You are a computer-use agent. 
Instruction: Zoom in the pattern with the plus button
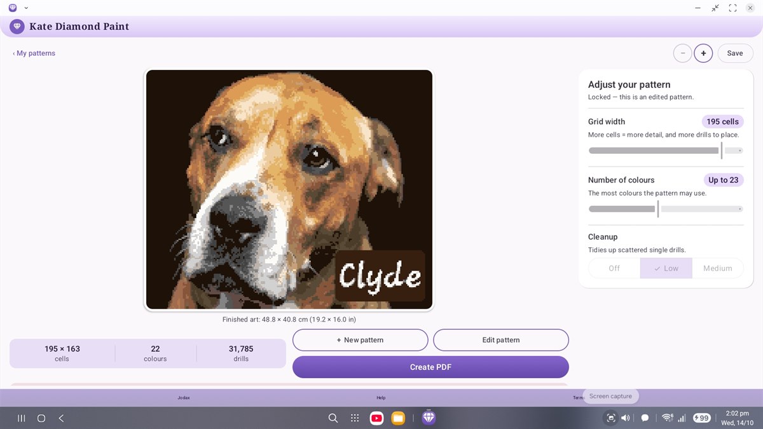pyautogui.click(x=703, y=53)
